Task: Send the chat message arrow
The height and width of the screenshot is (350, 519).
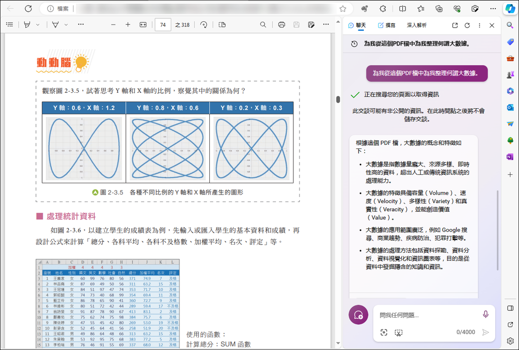Action: [486, 332]
